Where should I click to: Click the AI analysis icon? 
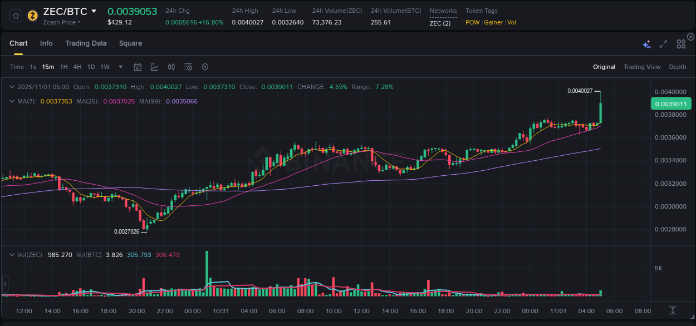coord(646,43)
